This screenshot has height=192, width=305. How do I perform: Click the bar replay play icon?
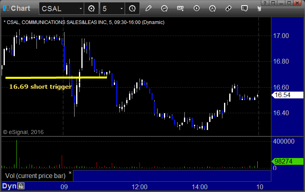(196, 8)
